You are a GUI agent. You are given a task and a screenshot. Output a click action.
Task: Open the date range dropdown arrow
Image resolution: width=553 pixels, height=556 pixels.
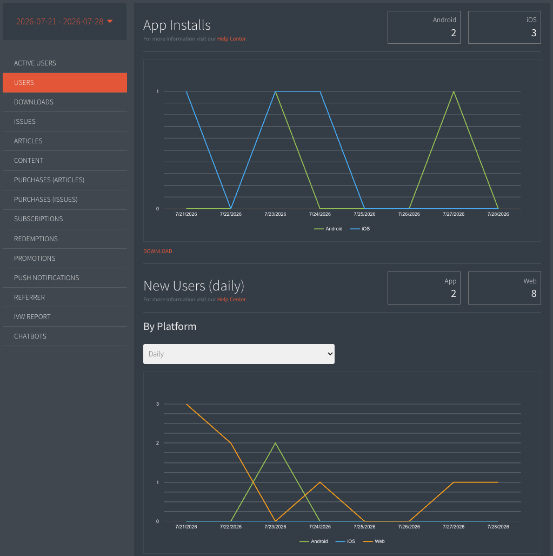tap(110, 21)
